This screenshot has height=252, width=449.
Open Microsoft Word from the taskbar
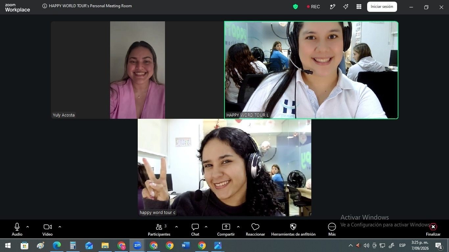click(x=186, y=245)
